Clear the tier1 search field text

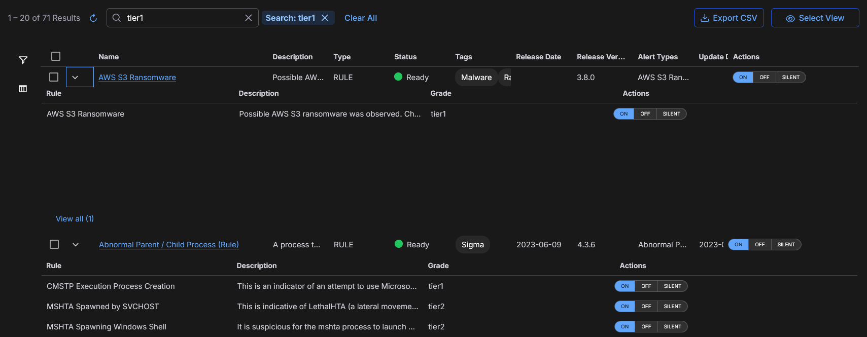pos(249,18)
